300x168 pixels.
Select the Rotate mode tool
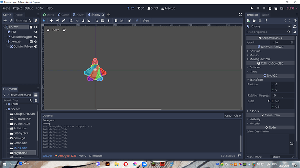click(x=57, y=21)
